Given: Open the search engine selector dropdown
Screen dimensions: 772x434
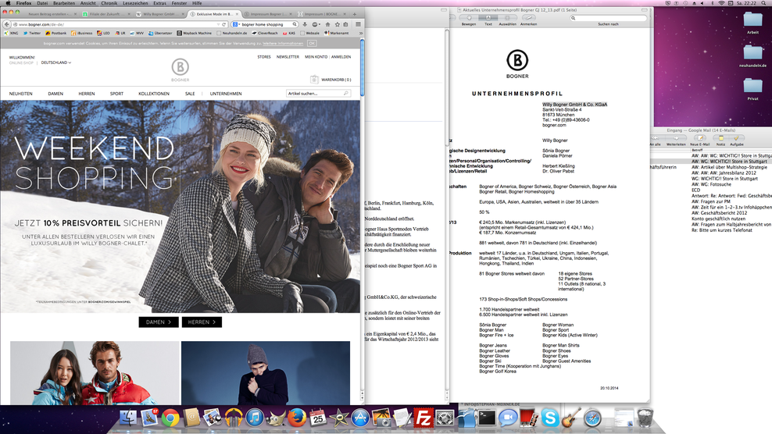Looking at the screenshot, I should [x=236, y=24].
